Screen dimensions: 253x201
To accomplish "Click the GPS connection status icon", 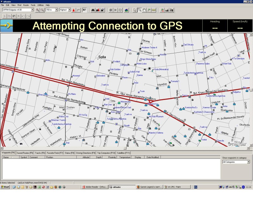I will click(x=6, y=26).
